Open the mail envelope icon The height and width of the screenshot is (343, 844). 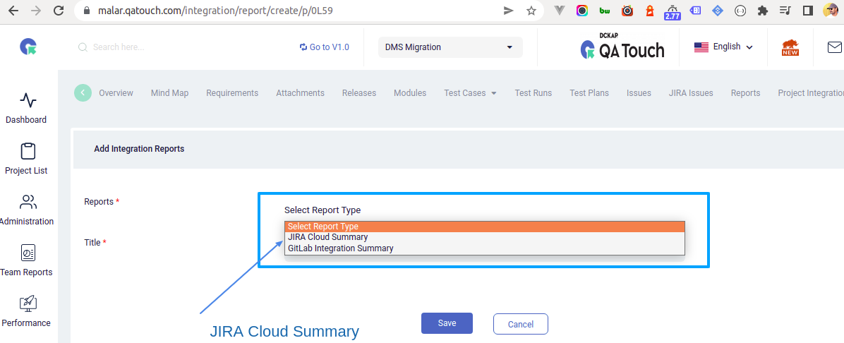(x=834, y=47)
